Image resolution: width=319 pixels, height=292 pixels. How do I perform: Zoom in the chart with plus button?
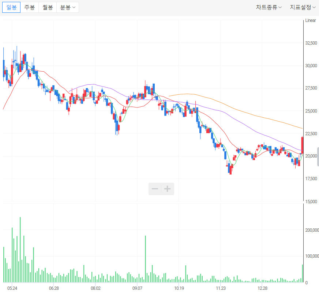168,189
